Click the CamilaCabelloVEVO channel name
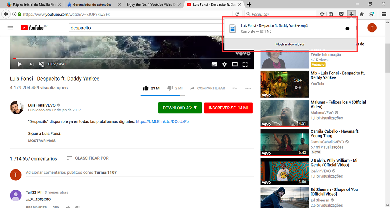 click(x=327, y=142)
